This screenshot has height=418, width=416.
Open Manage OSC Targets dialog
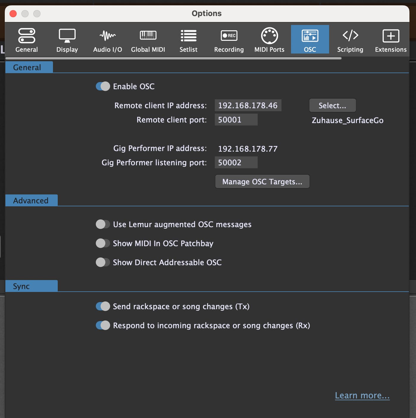click(262, 182)
